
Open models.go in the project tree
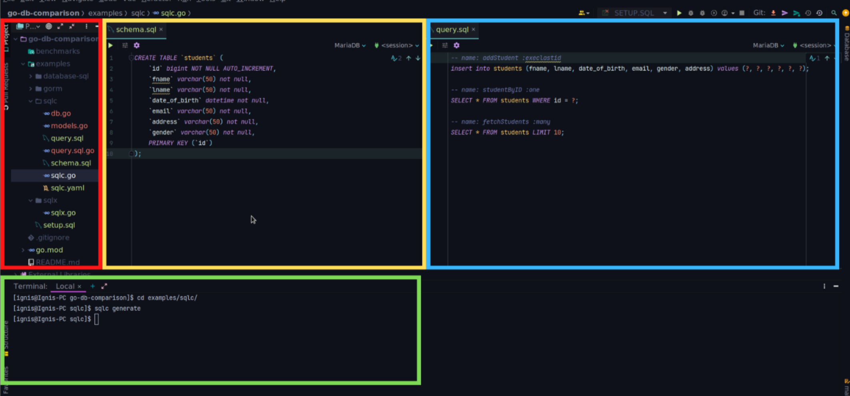[69, 126]
